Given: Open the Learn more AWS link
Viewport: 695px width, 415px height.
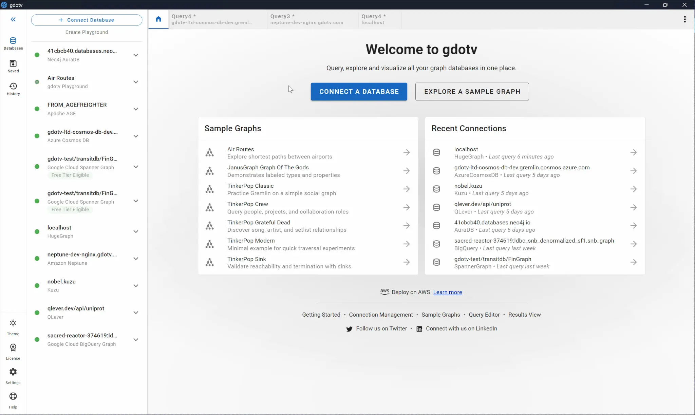Looking at the screenshot, I should 447,292.
